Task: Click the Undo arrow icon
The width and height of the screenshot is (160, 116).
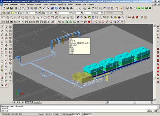Action: pos(44,8)
